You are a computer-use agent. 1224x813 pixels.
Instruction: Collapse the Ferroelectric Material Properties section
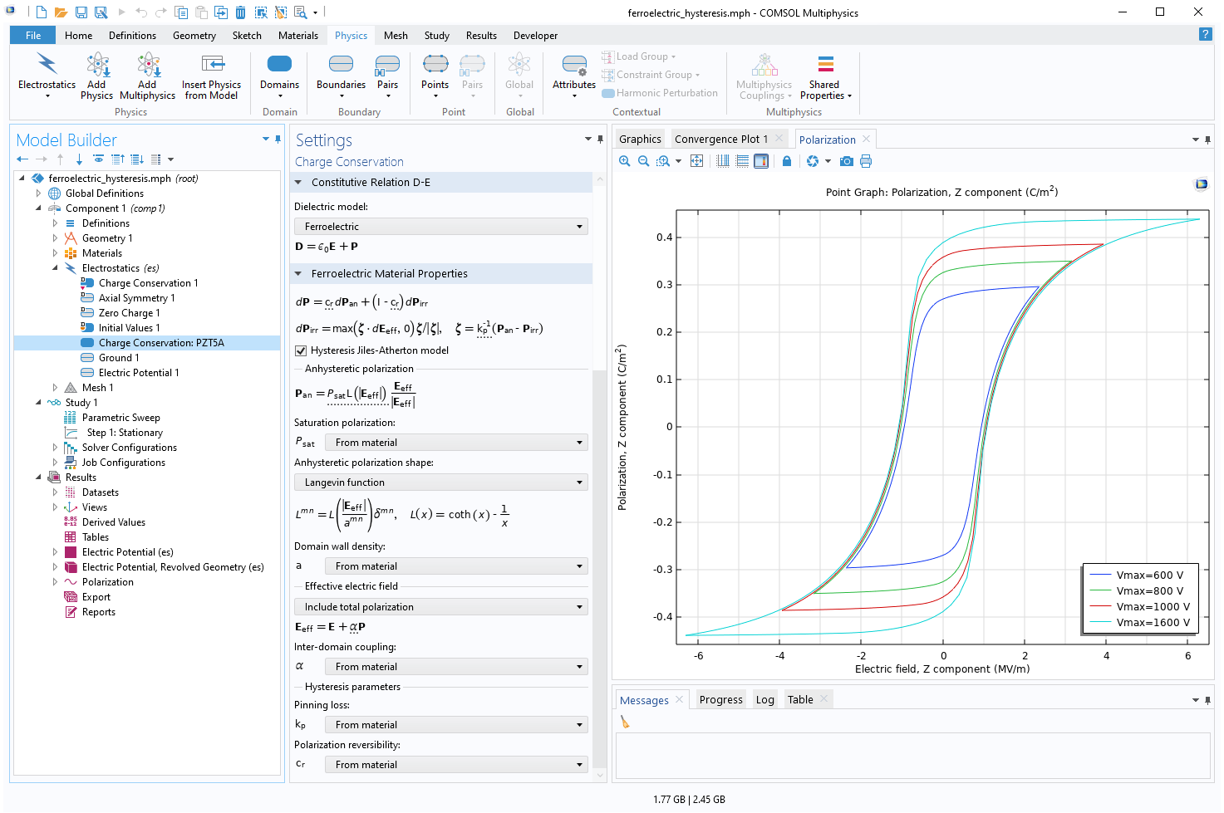[x=299, y=274]
